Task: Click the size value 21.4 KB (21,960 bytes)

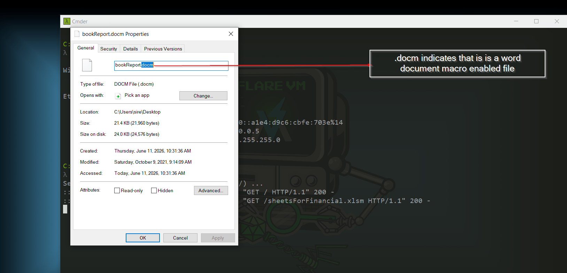Action: coord(137,123)
